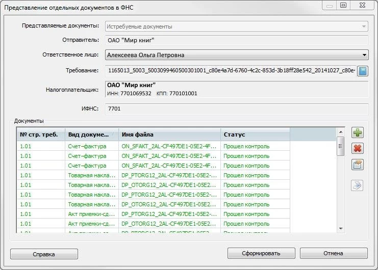
Task: Click the Имя файла column header
Action: pos(169,134)
